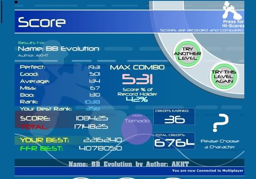Click the Total Credits box showing 6764

tap(174, 141)
